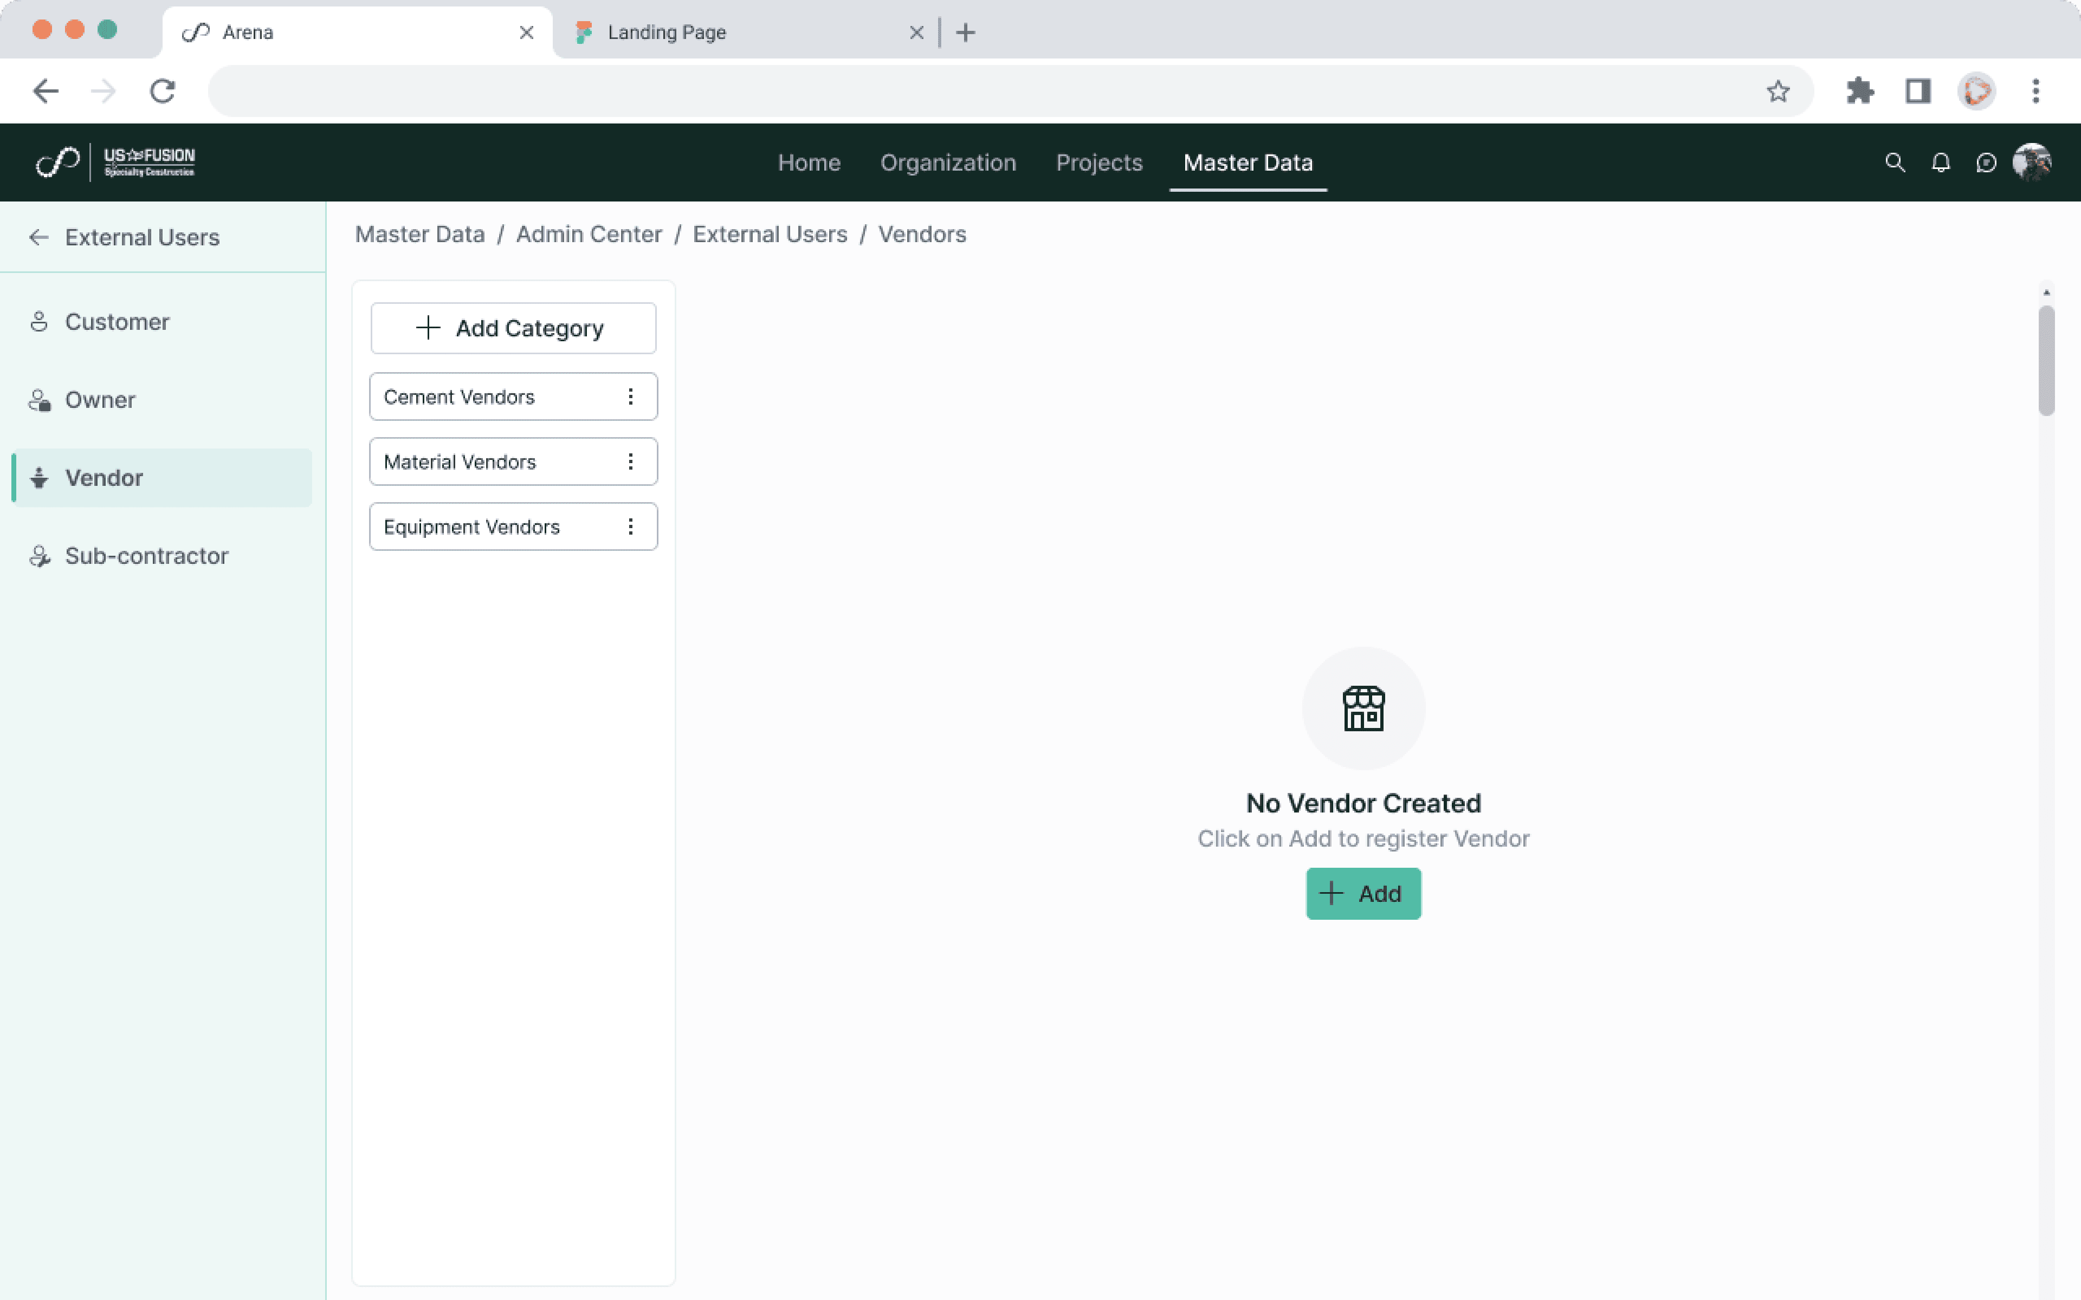Click the user profile avatar in header
Viewport: 2081px width, 1300px height.
click(x=2032, y=162)
